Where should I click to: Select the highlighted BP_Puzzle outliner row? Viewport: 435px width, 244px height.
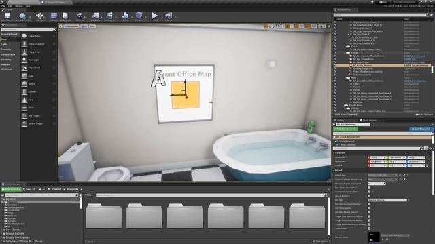[383, 66]
